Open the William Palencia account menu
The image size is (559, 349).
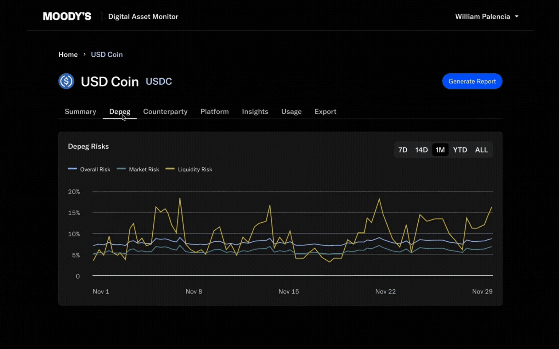tap(487, 17)
